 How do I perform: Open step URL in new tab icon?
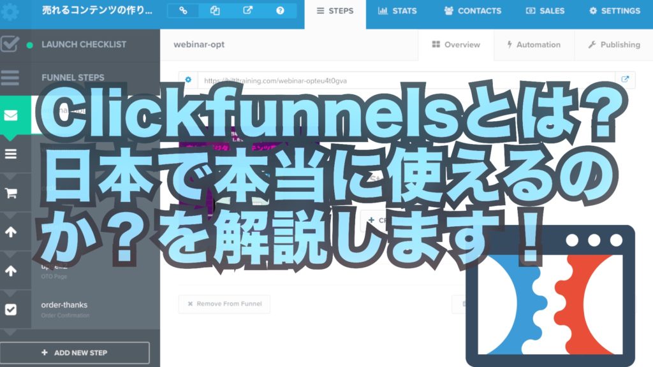[x=625, y=80]
